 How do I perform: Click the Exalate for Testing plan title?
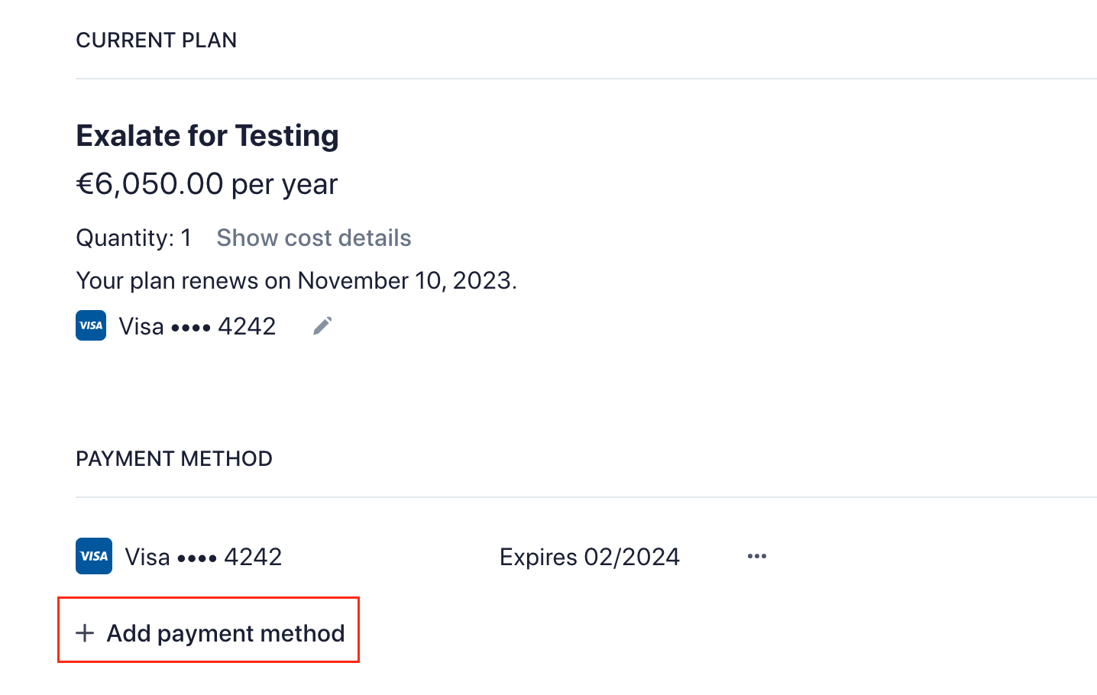[207, 136]
